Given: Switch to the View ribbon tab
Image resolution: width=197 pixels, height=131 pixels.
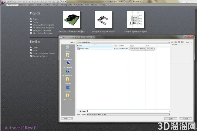Looking at the screenshot, I should [x=87, y=5].
